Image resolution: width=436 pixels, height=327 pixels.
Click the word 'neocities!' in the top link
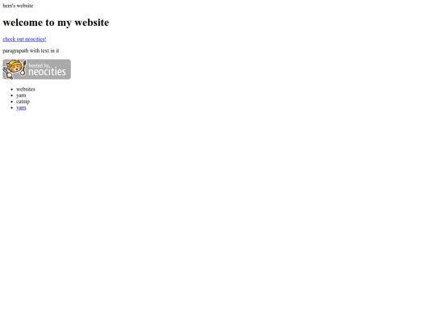(36, 40)
